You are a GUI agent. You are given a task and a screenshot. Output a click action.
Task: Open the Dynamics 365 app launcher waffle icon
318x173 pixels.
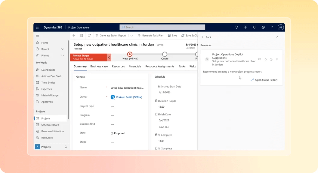pyautogui.click(x=38, y=27)
